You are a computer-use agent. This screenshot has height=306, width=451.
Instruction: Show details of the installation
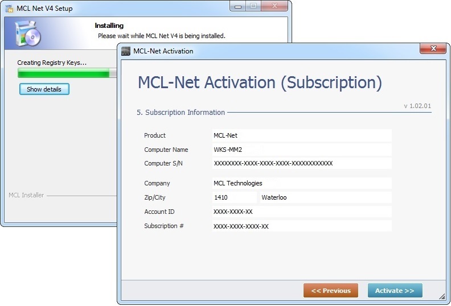click(44, 89)
